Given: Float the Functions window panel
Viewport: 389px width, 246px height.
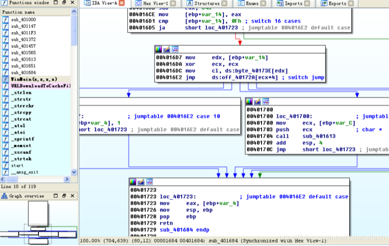Looking at the screenshot, I should pos(64,2).
